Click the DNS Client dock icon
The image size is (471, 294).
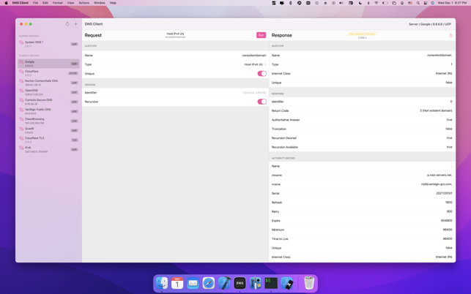[240, 283]
